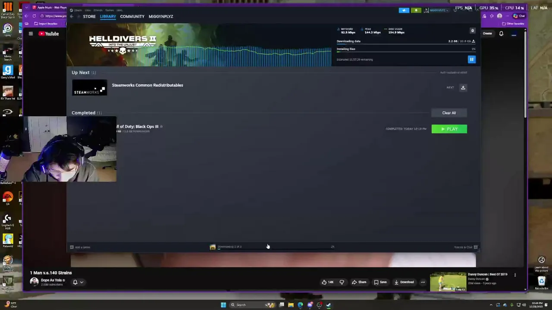The image size is (552, 310).
Task: Select the Apple Music browser tab
Action: pos(49,7)
